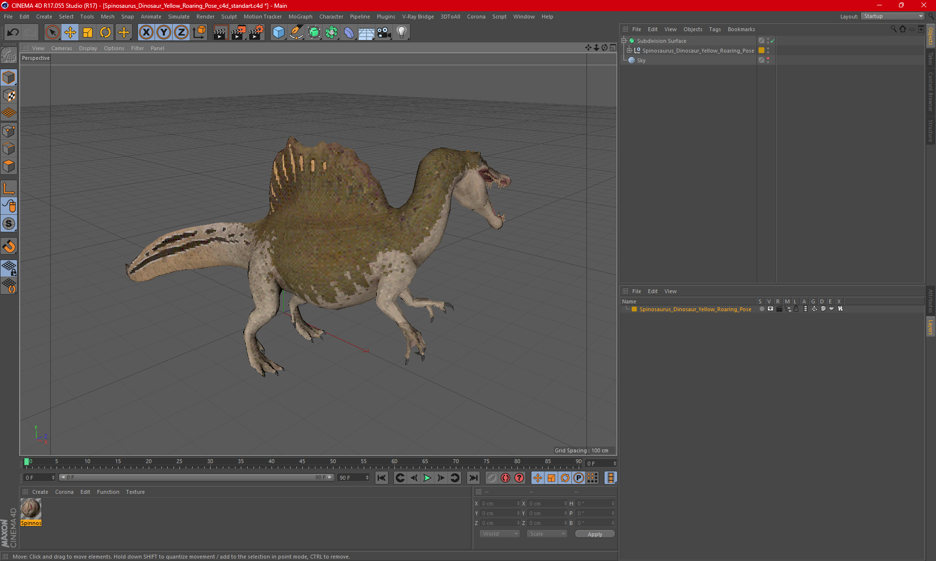
Task: Open the MoGraph menu
Action: point(300,17)
